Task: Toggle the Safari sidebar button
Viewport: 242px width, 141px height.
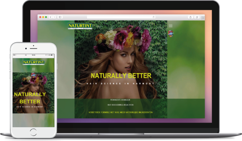Action: coord(60,17)
